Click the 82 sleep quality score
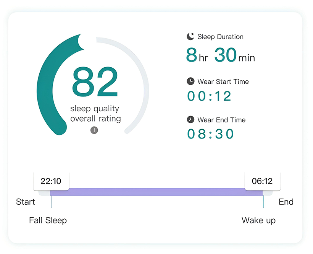Screen dimensions: 313x254 (95, 82)
